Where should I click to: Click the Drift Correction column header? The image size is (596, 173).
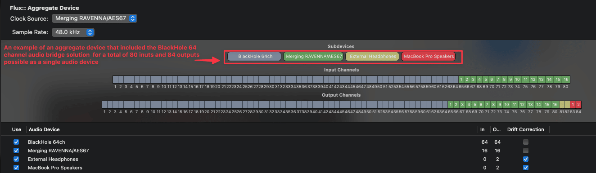tap(525, 129)
